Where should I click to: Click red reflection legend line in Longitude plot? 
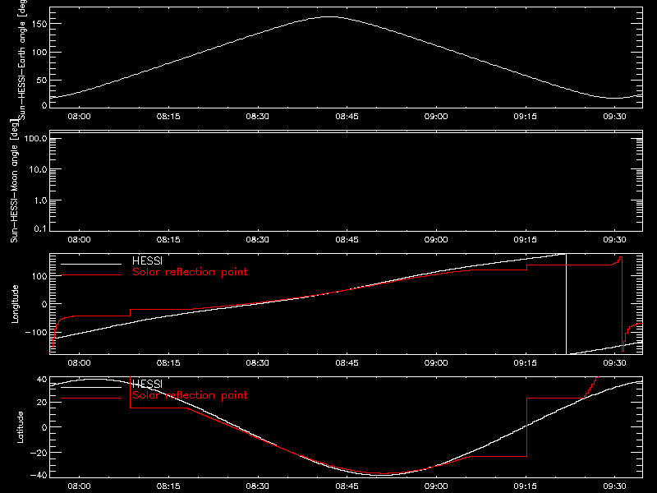tap(91, 275)
